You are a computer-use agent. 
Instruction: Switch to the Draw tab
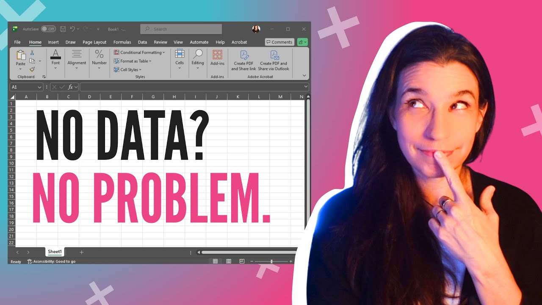(x=70, y=42)
